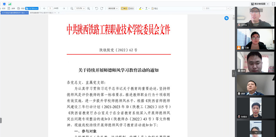Click the save-as (另存) floppy icon
This screenshot has height=137, width=276.
click(9, 8)
